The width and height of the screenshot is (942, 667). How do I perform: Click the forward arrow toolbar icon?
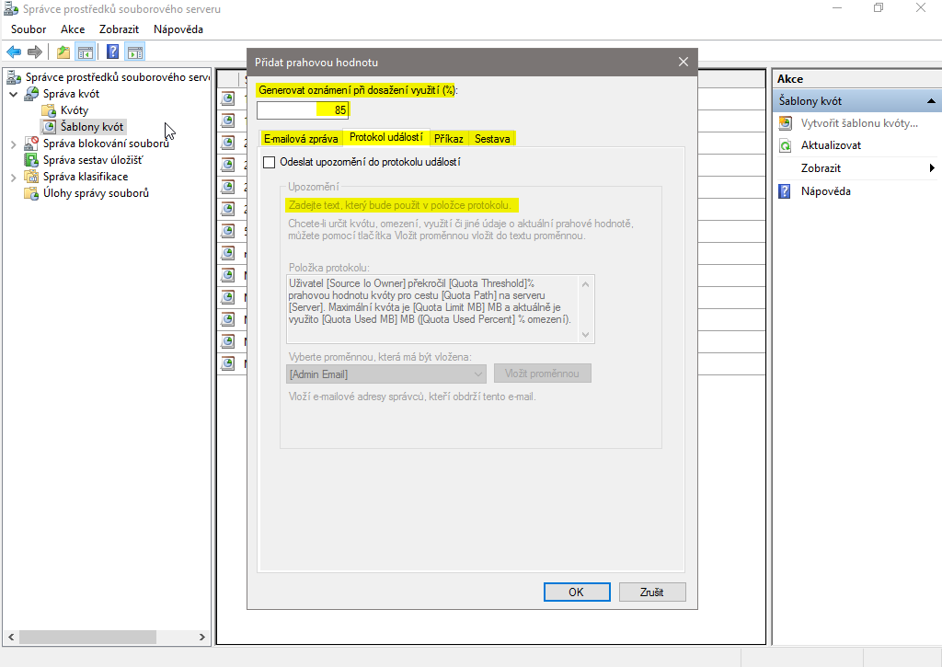click(34, 52)
